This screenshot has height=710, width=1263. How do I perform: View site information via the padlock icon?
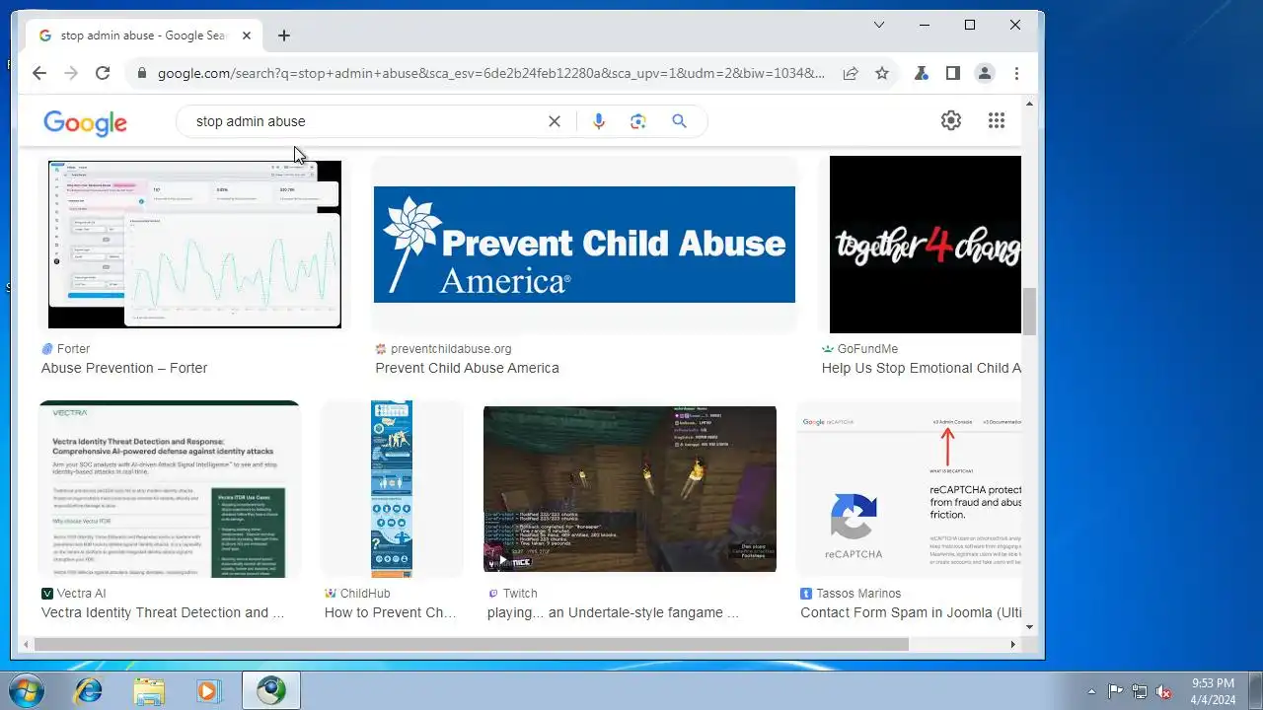tap(142, 73)
